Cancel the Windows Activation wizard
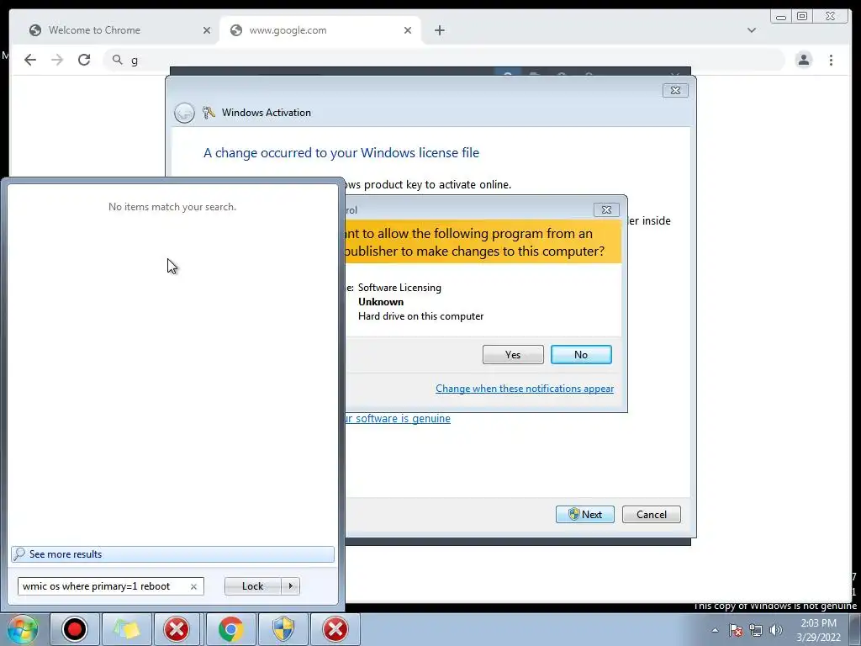This screenshot has width=861, height=646. pyautogui.click(x=652, y=514)
